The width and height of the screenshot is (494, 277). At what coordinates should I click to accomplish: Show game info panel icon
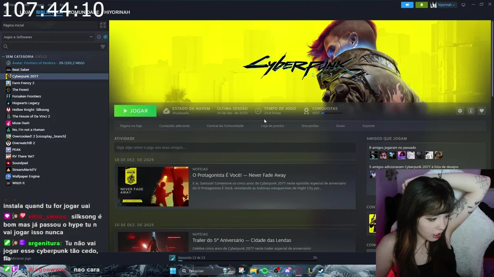471,111
